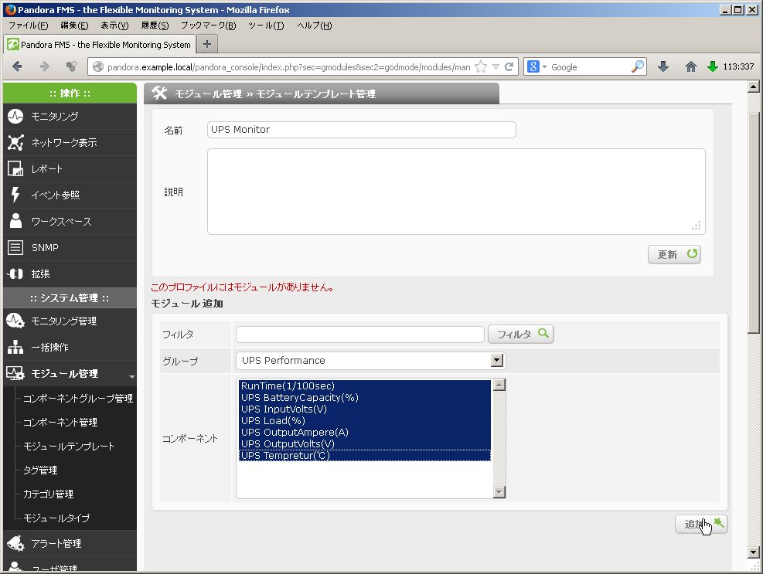763x574 pixels.
Task: Click the フィルタ text input
Action: coord(359,335)
